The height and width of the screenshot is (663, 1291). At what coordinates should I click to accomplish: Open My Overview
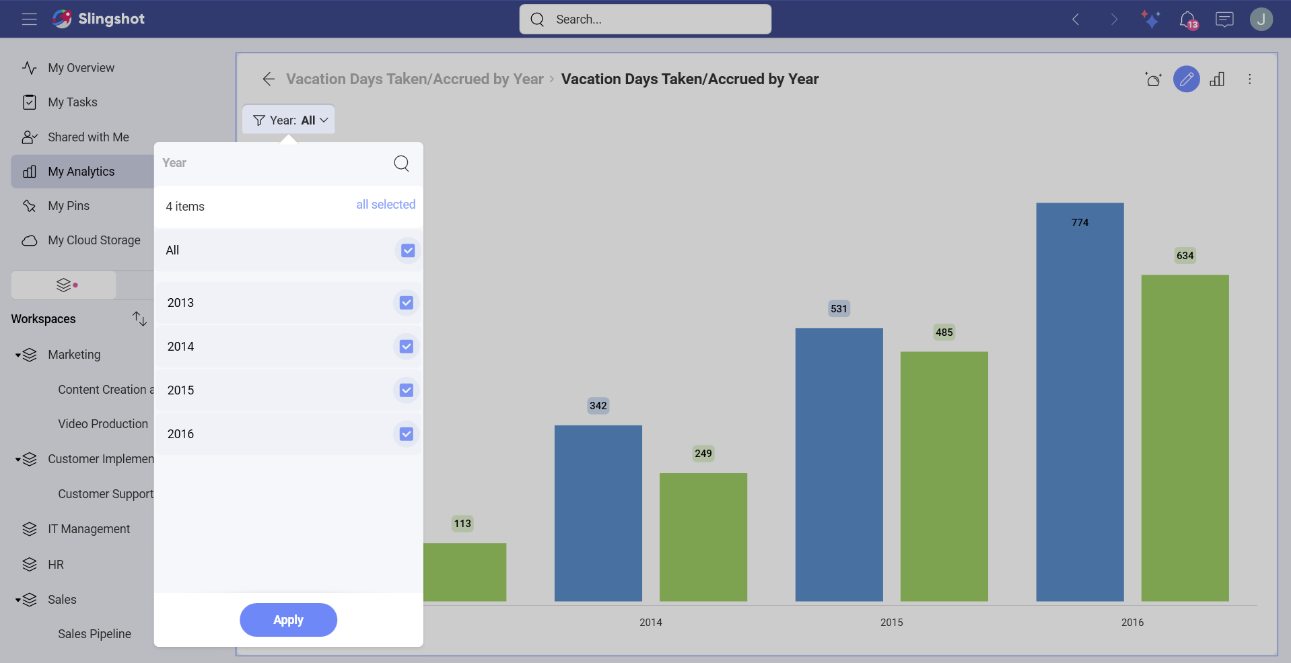[81, 68]
